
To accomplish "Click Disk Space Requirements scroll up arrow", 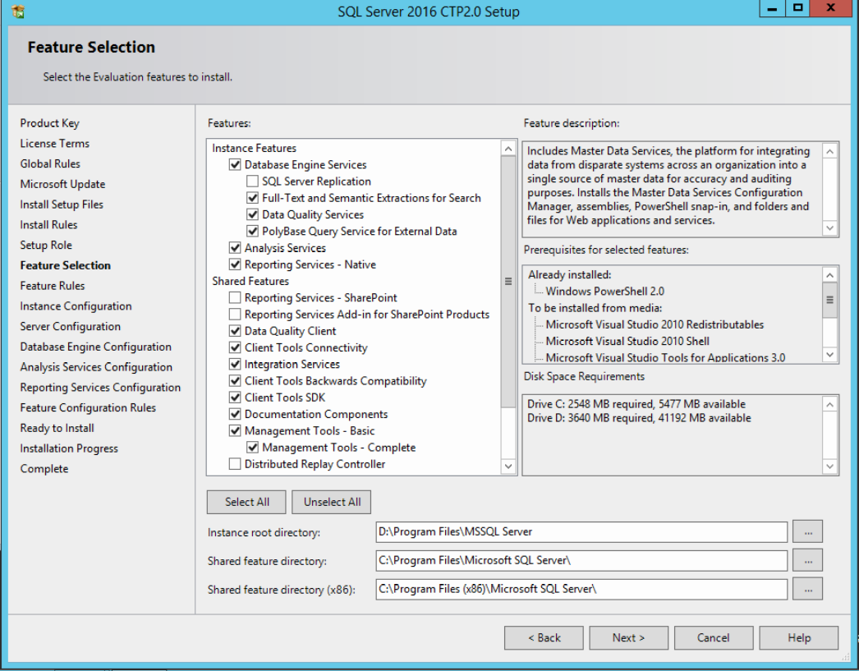I will (x=830, y=405).
